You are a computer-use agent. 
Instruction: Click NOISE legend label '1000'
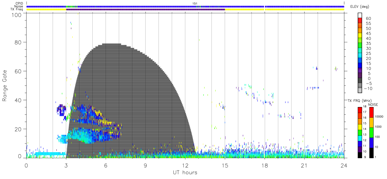coord(379,127)
